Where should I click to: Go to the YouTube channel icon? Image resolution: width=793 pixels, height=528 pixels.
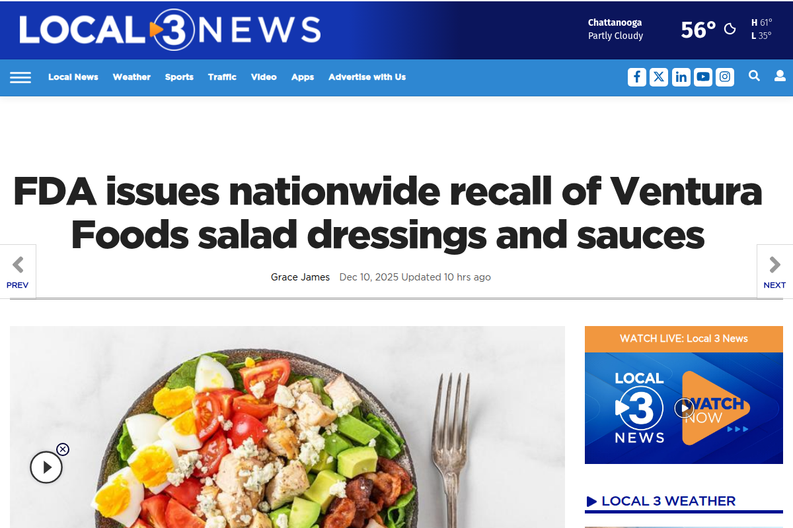703,77
